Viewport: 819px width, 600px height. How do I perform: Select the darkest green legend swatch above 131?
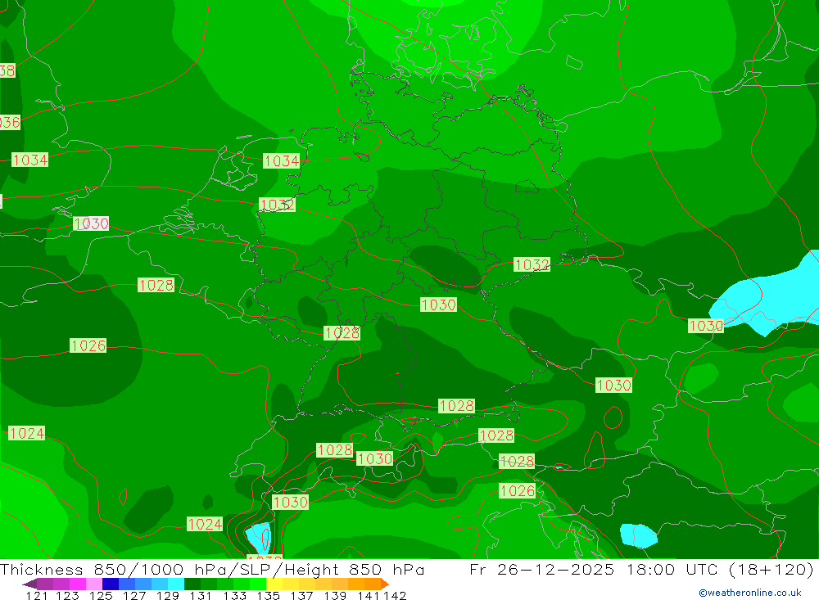point(192,584)
